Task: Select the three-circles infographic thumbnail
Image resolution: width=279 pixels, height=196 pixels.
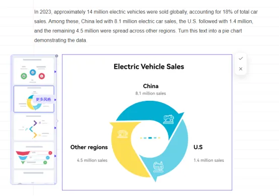Action: [x=34, y=71]
